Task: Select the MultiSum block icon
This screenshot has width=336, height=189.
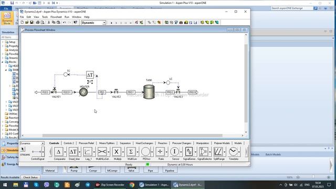Action: click(x=131, y=152)
